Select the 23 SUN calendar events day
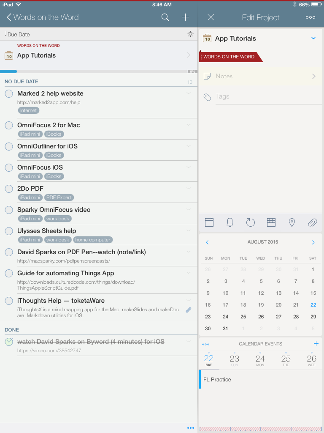The width and height of the screenshot is (324, 433). tap(235, 360)
